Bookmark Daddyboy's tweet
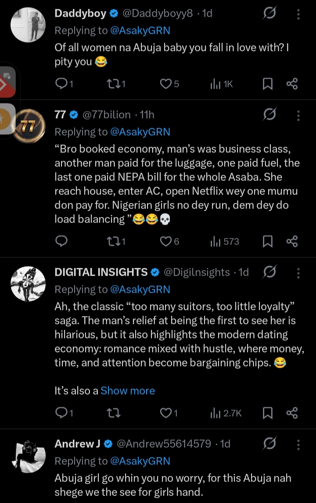 pos(267,83)
